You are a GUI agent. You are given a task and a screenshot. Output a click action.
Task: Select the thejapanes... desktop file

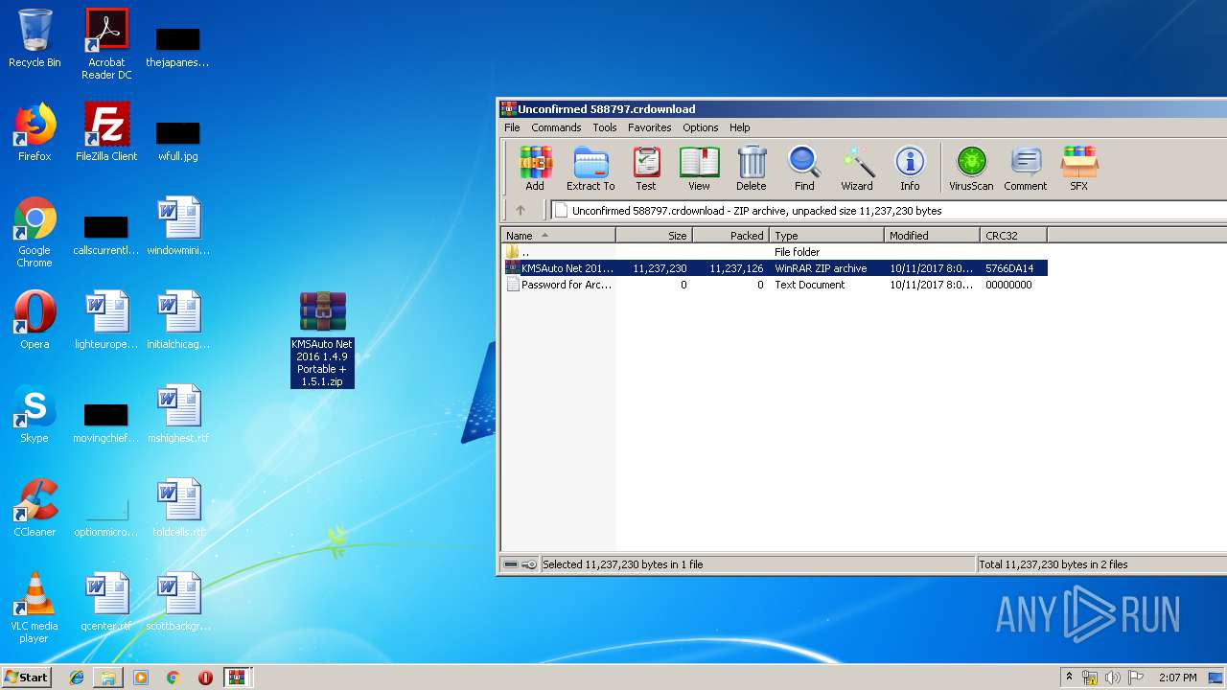pos(178,48)
